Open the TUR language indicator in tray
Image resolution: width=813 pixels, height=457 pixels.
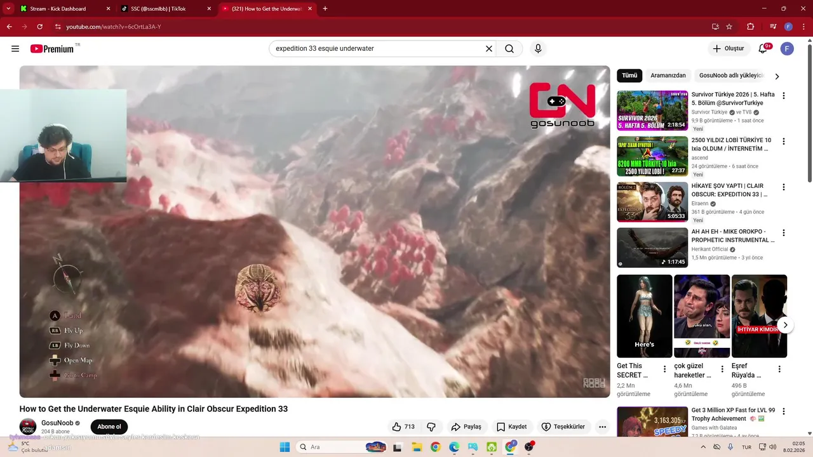pos(746,447)
